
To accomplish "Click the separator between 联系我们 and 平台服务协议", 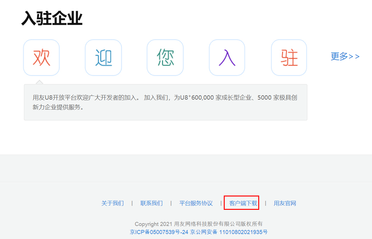I will pyautogui.click(x=171, y=203).
